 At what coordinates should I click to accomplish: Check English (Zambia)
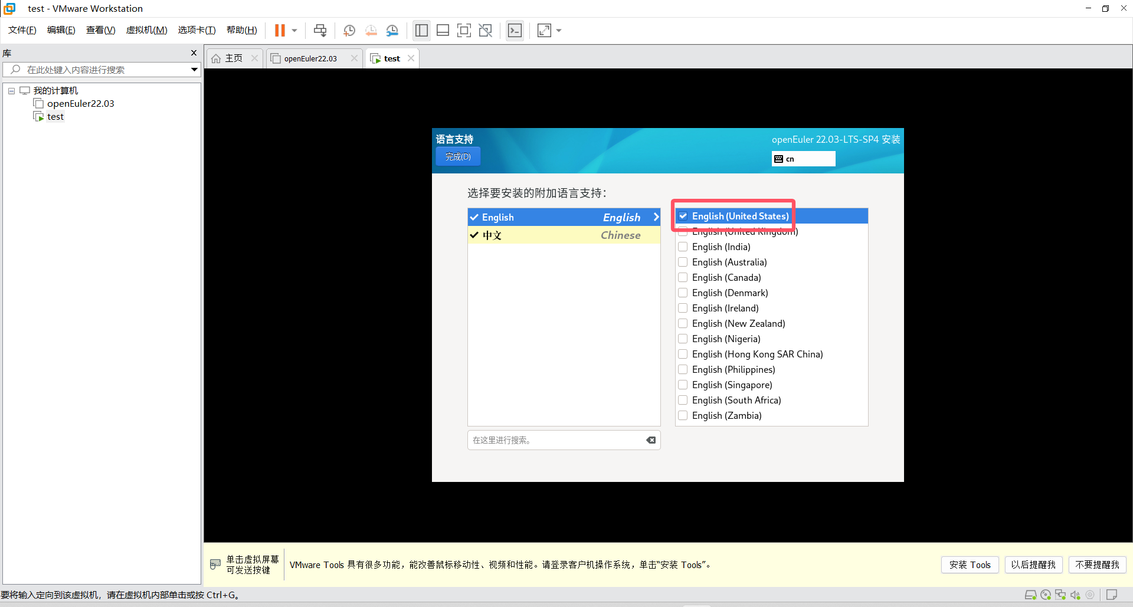(x=683, y=415)
